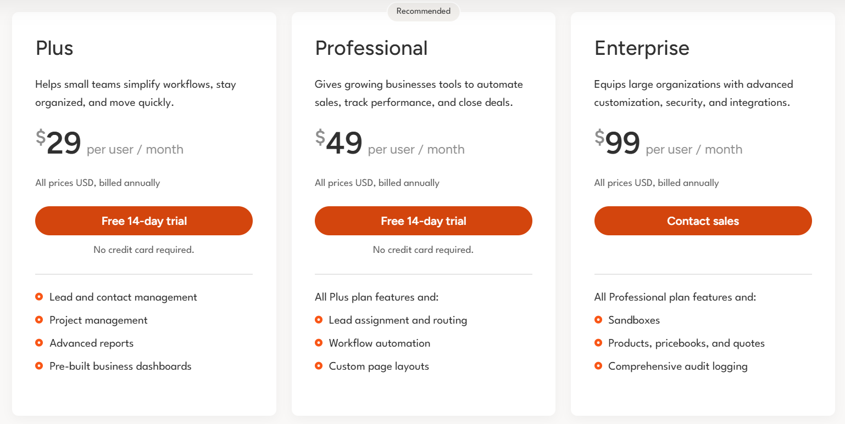Viewport: 845px width, 424px height.
Task: Click the bullet icon next to Pre-built business dashboards
Action: pyautogui.click(x=39, y=366)
